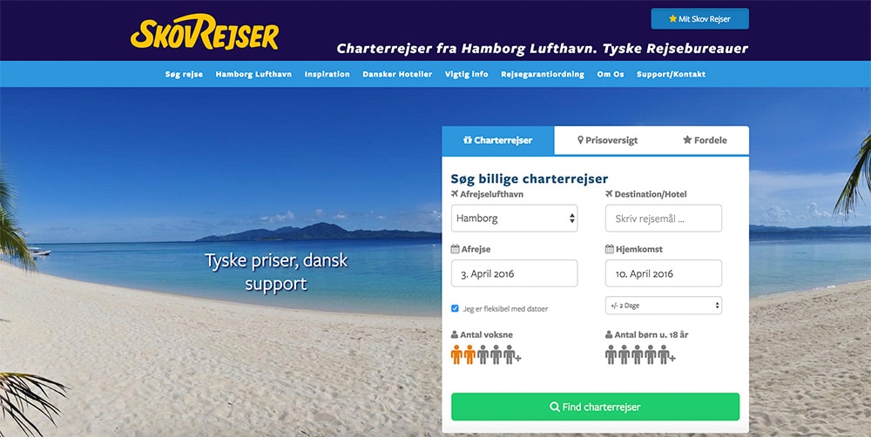Click the Destination/Hotel input field
The image size is (871, 437).
(663, 218)
